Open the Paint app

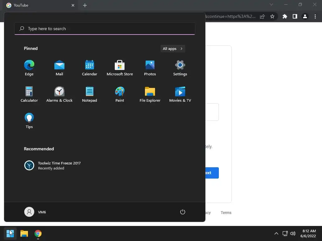[x=120, y=94]
